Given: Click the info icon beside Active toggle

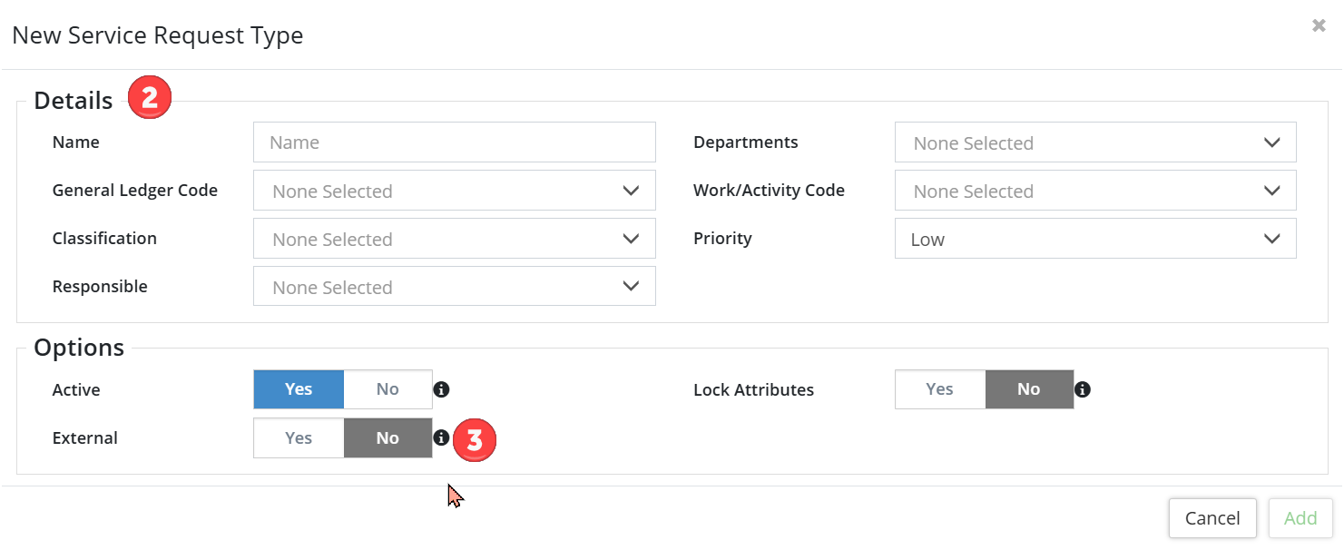Looking at the screenshot, I should coord(441,389).
